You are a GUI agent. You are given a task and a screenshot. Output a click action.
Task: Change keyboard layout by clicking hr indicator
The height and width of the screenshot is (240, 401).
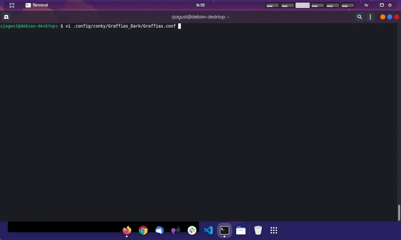[366, 5]
